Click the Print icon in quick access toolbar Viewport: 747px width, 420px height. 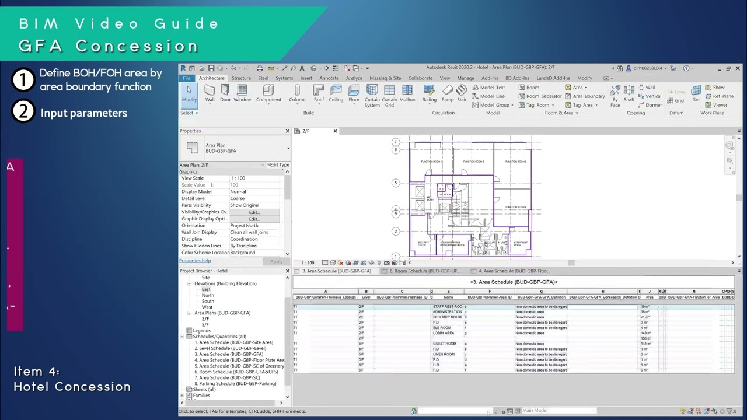260,68
